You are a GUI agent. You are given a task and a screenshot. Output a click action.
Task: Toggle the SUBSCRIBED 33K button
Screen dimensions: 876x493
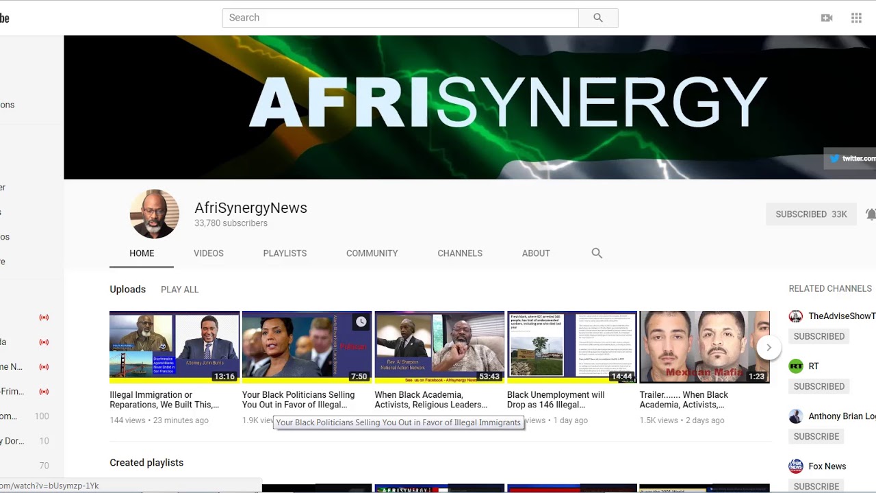click(x=811, y=214)
